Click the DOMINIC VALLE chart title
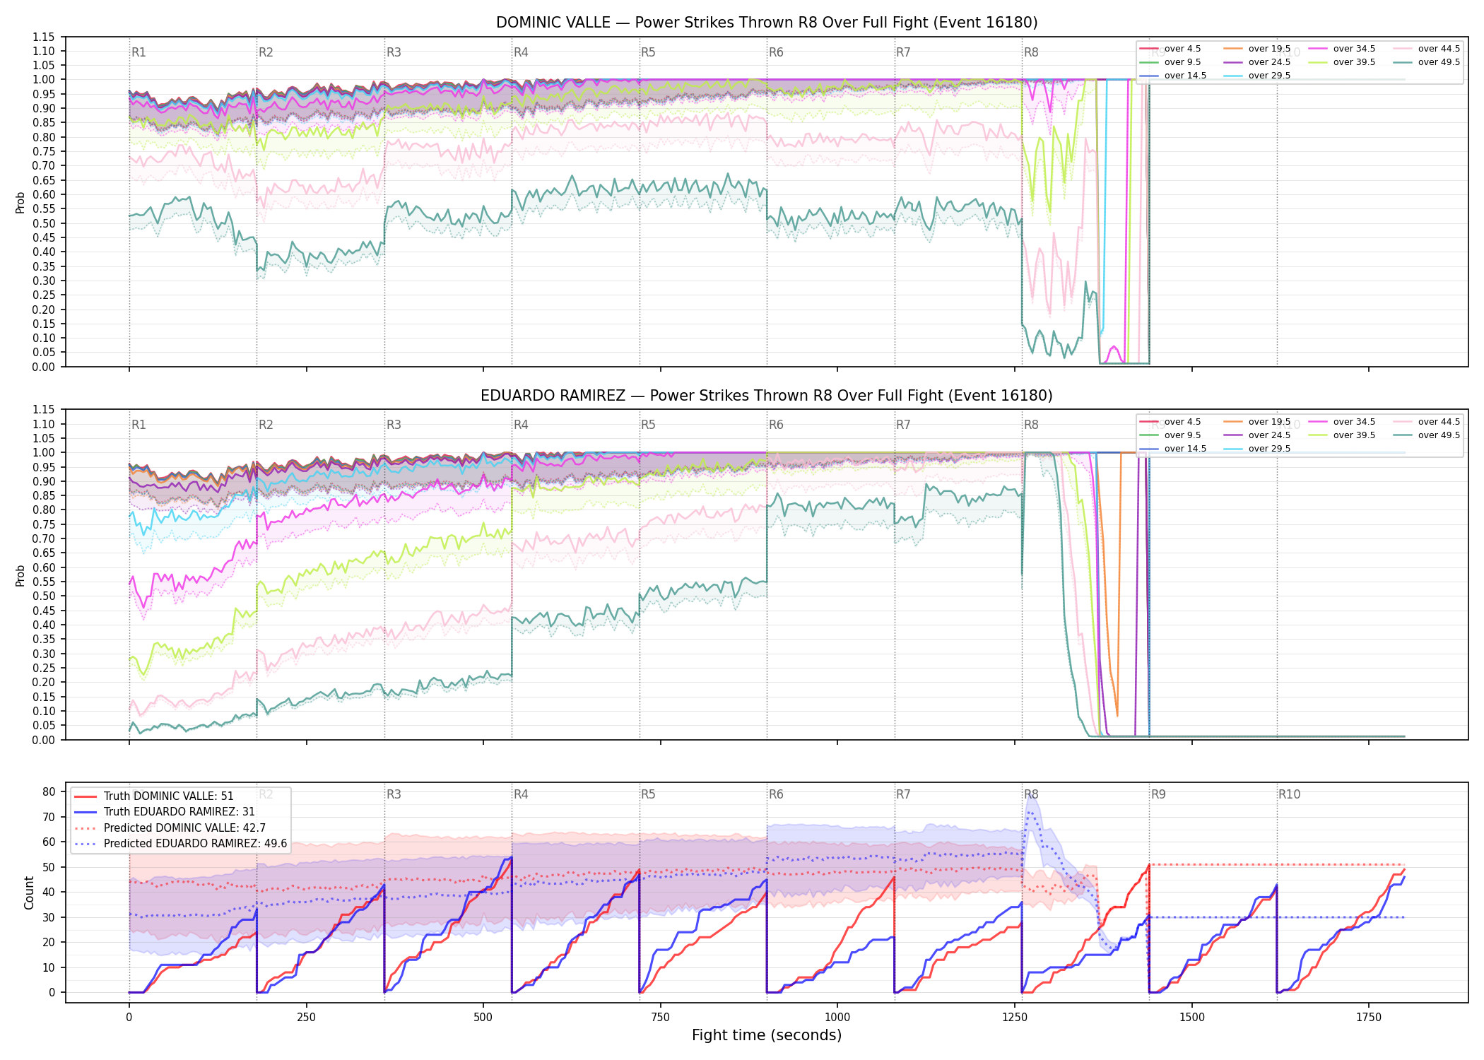Viewport: 1484px width, 1060px height. [767, 23]
